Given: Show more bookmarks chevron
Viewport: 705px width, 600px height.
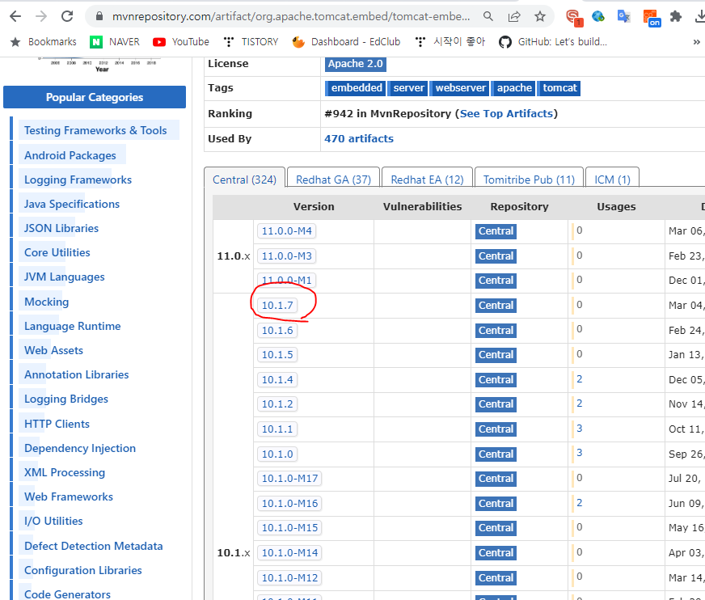Looking at the screenshot, I should 696,42.
